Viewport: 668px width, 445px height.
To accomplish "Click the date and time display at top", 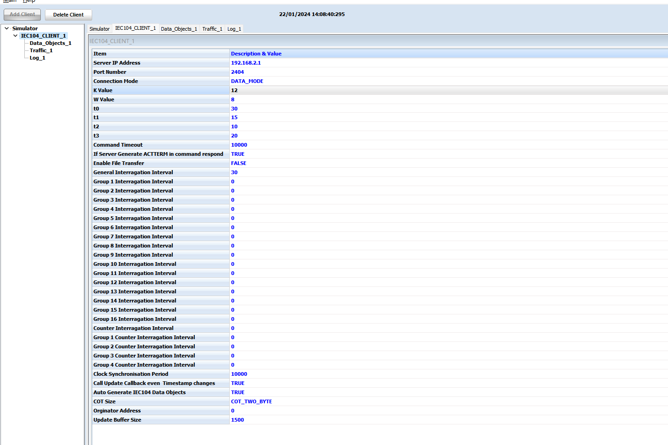I will tap(312, 14).
